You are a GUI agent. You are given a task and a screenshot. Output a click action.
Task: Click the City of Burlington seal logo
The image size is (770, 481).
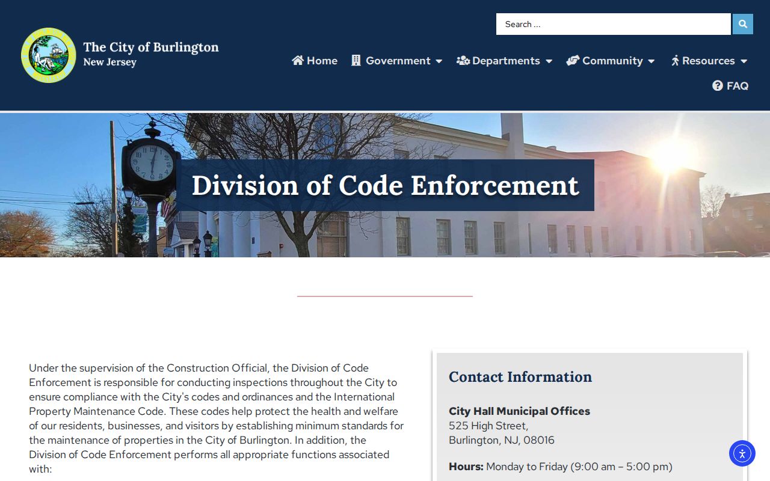click(49, 55)
